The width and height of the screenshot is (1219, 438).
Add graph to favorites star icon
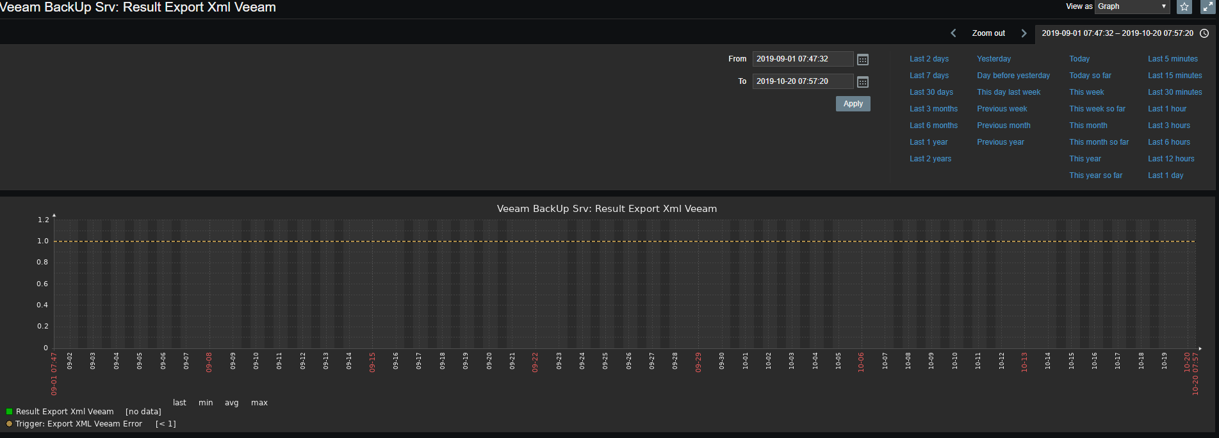point(1184,7)
